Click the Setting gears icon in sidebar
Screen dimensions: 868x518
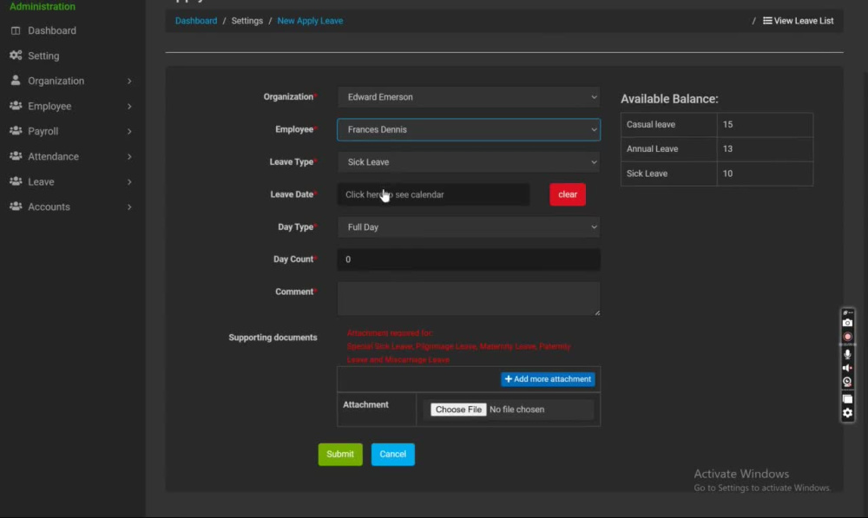[16, 56]
